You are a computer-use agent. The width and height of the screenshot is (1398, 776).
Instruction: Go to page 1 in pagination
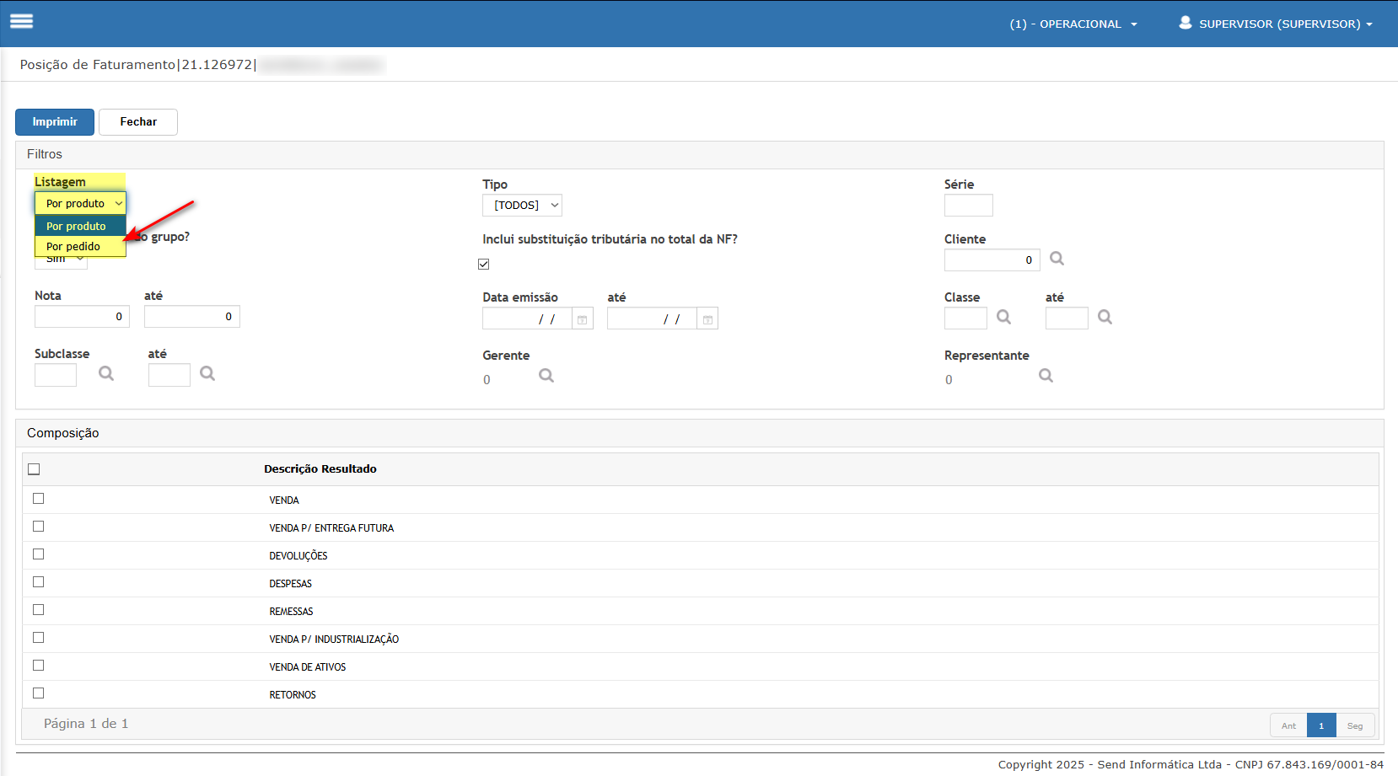(x=1320, y=725)
